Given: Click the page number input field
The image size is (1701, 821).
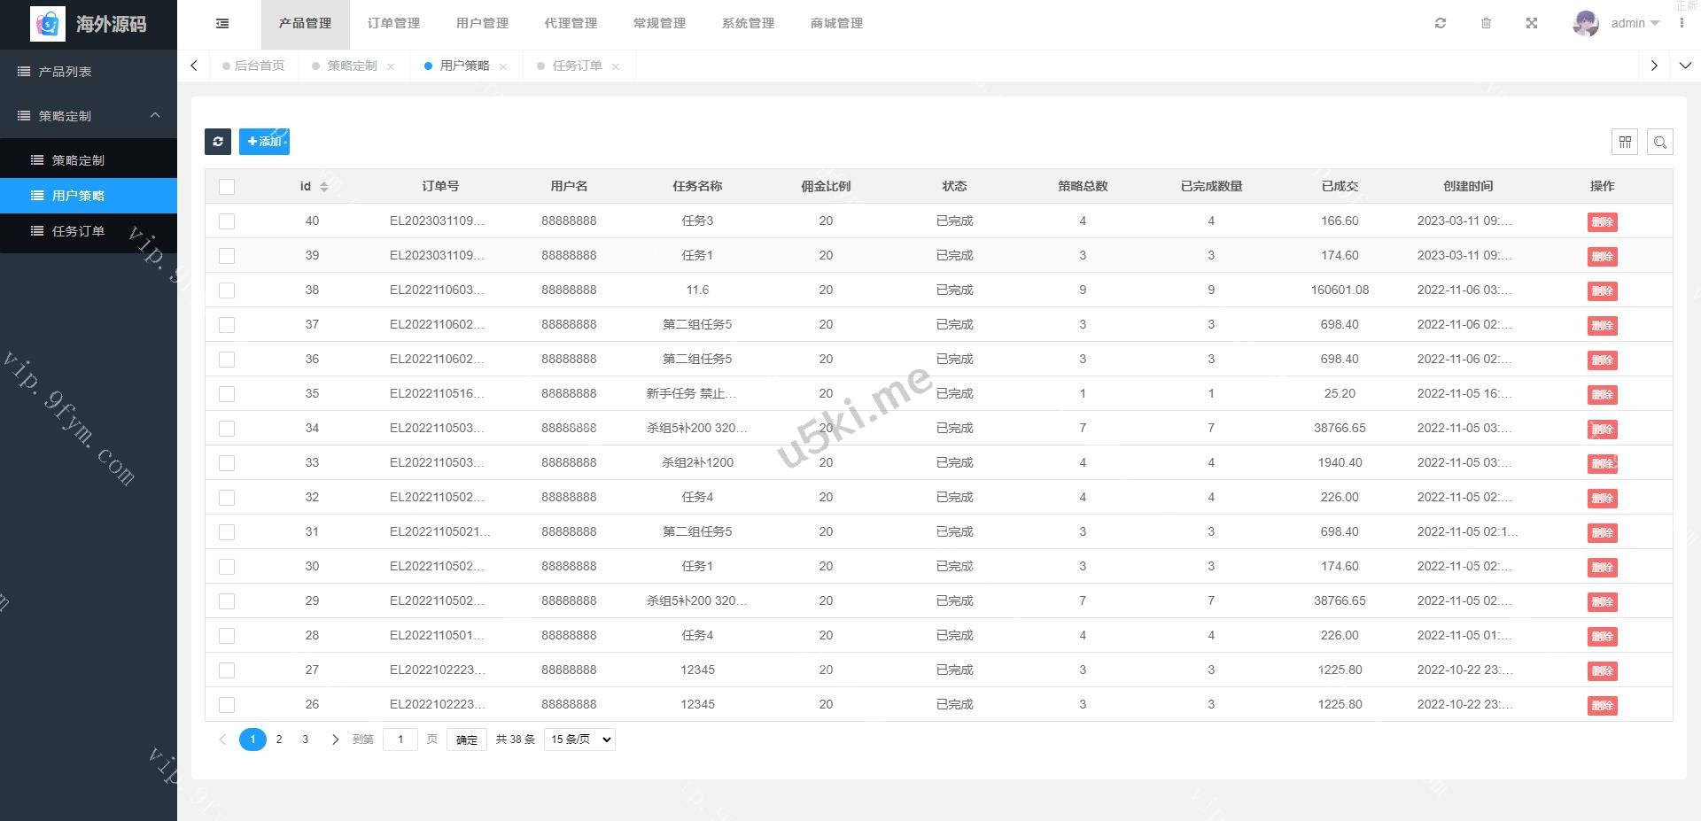Looking at the screenshot, I should [x=400, y=740].
